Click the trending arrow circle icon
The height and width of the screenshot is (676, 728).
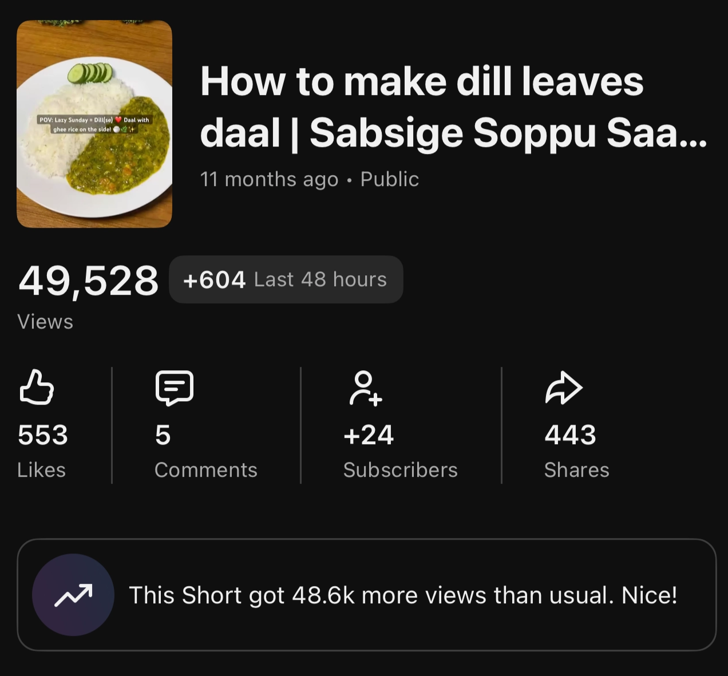pyautogui.click(x=73, y=595)
